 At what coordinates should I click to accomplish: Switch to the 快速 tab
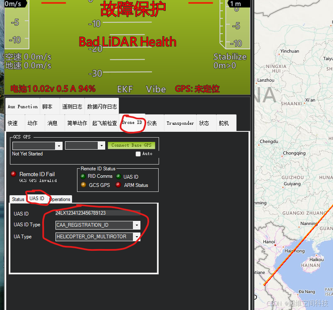[15, 123]
